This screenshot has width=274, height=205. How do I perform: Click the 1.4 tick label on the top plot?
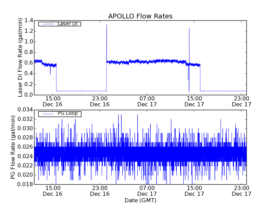tap(29, 20)
